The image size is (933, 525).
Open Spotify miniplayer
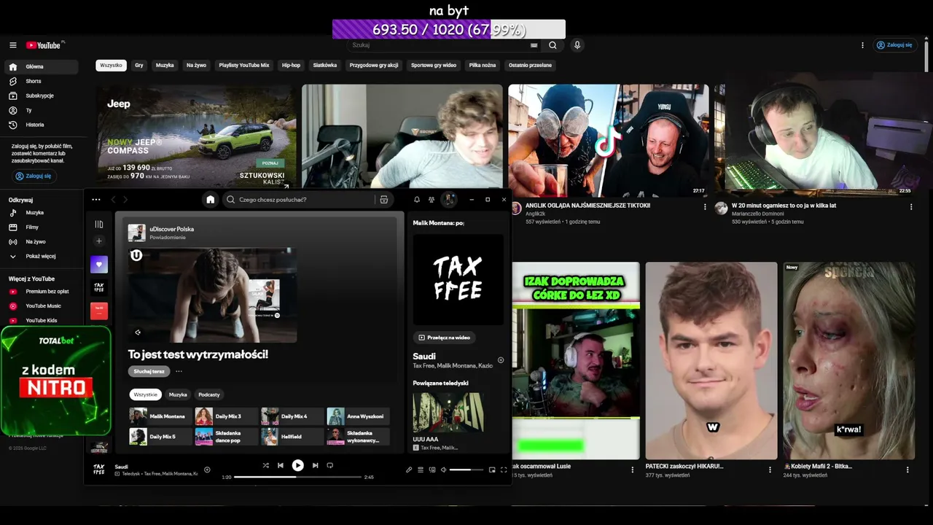coord(492,470)
